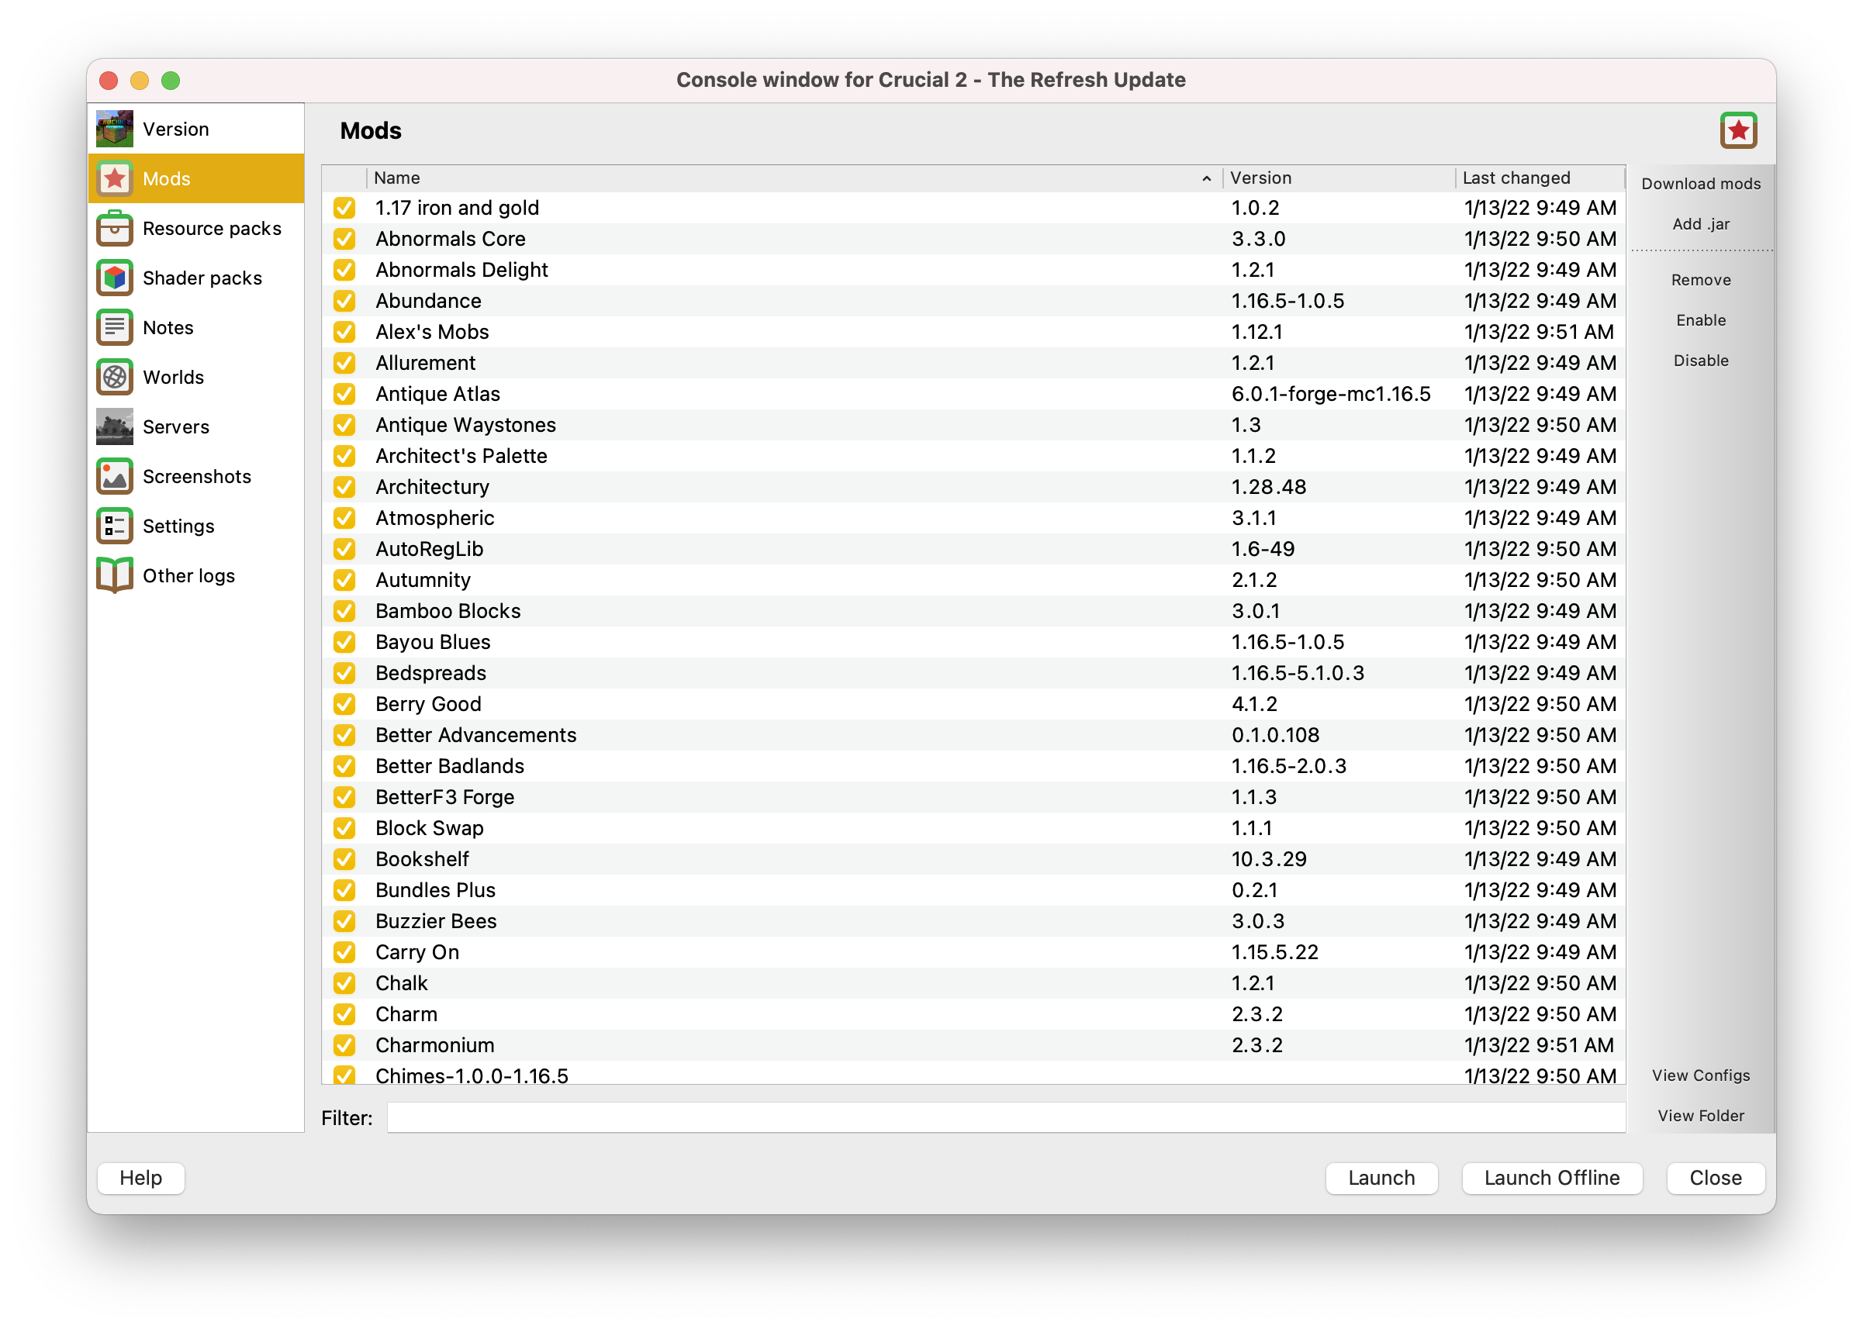Open the Servers page
The image size is (1863, 1329).
tap(175, 427)
